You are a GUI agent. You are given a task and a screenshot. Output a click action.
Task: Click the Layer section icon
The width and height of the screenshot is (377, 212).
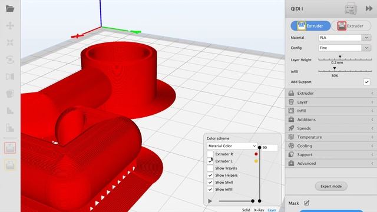coord(291,102)
